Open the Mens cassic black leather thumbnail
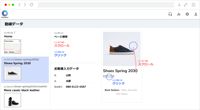 click(x=13, y=100)
